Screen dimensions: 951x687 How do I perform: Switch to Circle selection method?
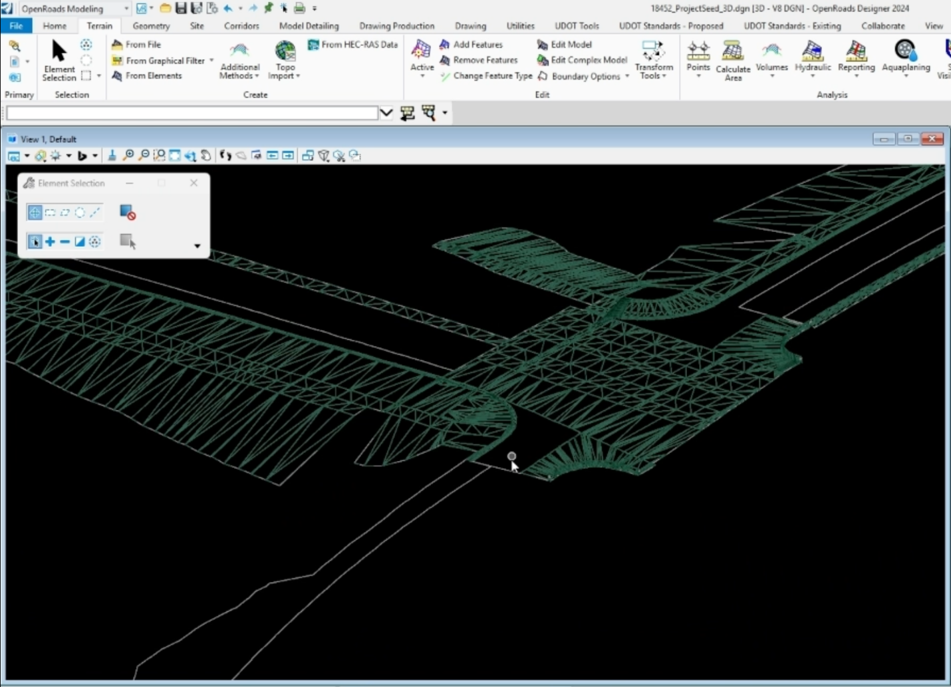(x=80, y=213)
